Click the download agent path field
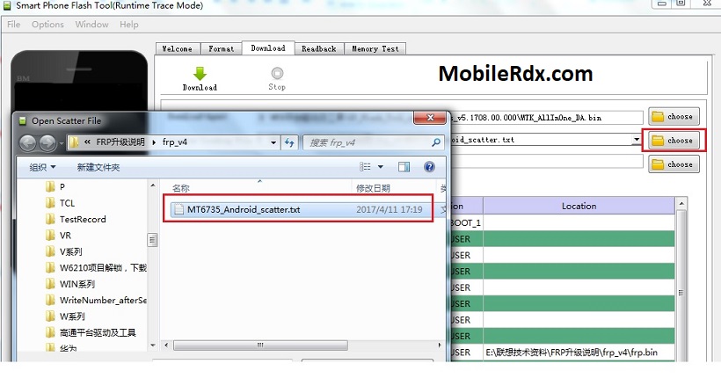Screen dimensions: 721x378 click(546, 118)
